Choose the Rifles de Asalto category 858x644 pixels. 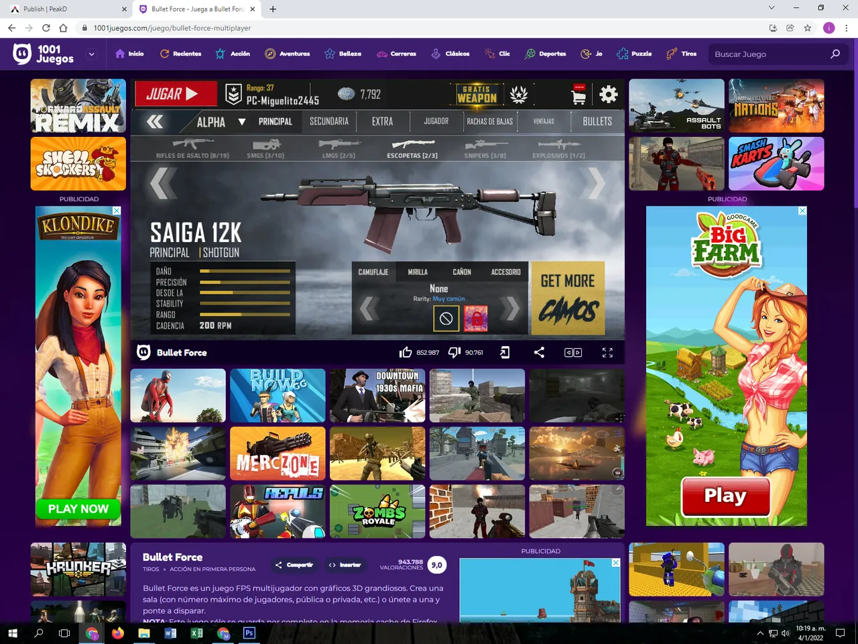pyautogui.click(x=192, y=148)
